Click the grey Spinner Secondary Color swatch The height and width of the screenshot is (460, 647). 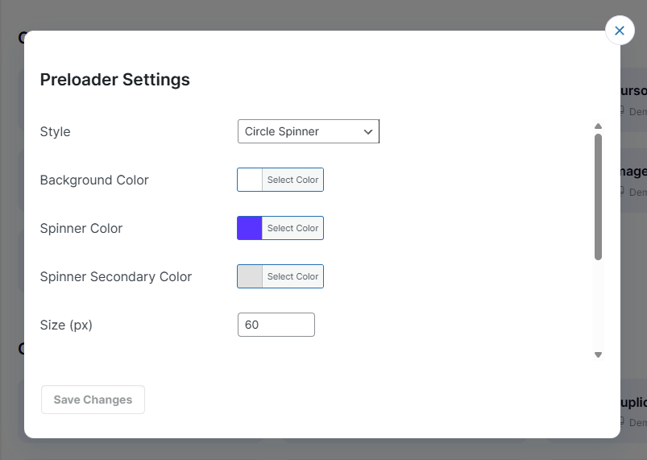click(250, 276)
